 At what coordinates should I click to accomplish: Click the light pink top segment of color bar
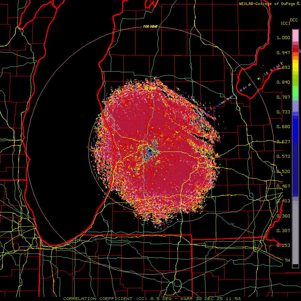[x=295, y=36]
